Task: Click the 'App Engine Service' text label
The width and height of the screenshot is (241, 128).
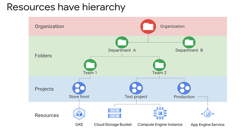Action: click(208, 125)
